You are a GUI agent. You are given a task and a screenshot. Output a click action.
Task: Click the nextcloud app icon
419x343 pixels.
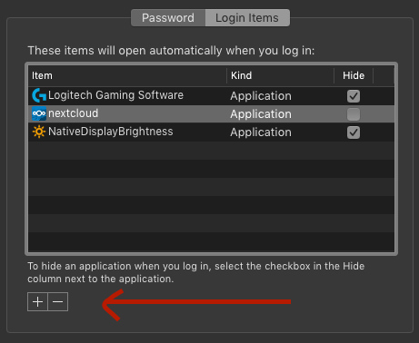tap(39, 113)
